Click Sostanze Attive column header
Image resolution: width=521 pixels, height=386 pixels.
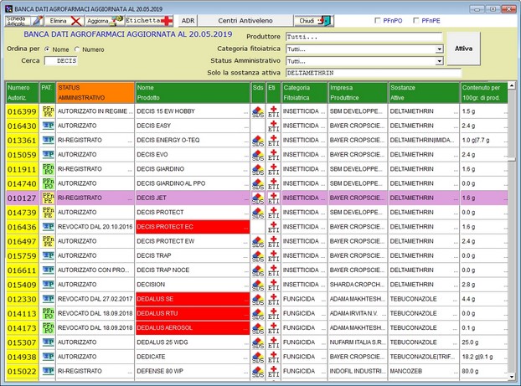click(x=424, y=93)
